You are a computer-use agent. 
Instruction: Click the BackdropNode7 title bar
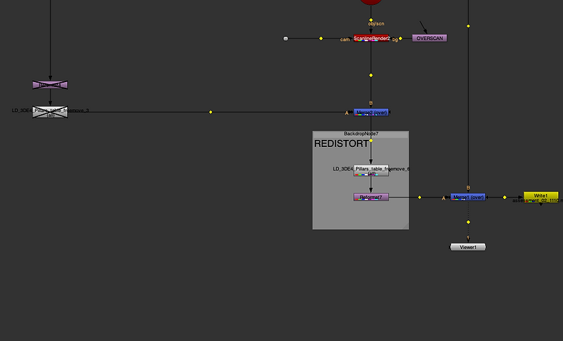[361, 133]
